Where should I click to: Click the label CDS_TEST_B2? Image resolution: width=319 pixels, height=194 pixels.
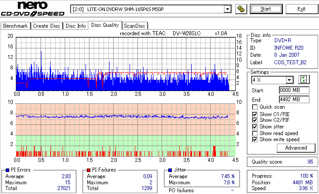pyautogui.click(x=290, y=62)
